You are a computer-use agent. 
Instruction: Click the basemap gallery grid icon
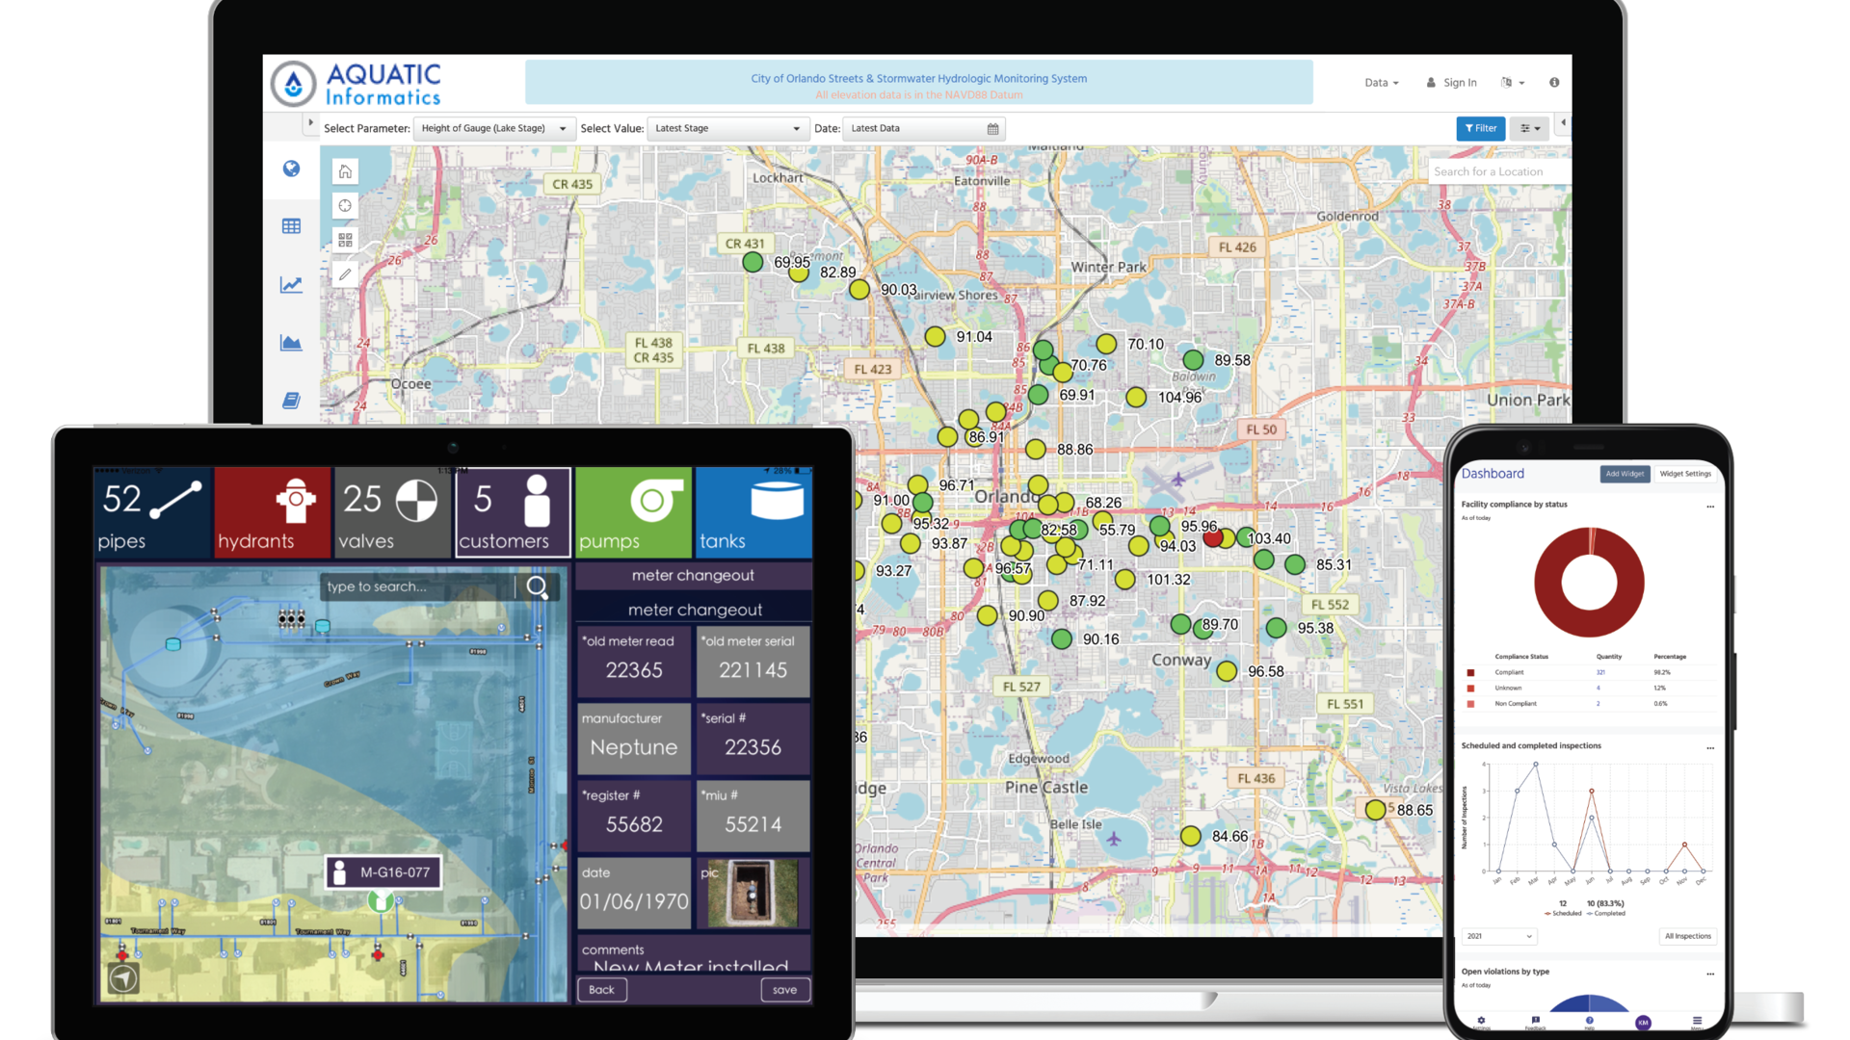tap(345, 240)
